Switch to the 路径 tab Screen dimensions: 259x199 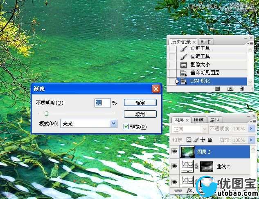coord(214,120)
